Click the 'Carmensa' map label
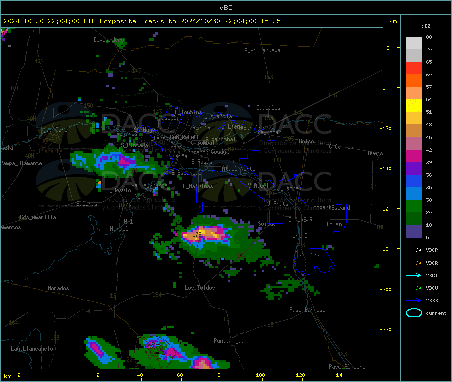The image size is (452, 382). click(x=307, y=254)
